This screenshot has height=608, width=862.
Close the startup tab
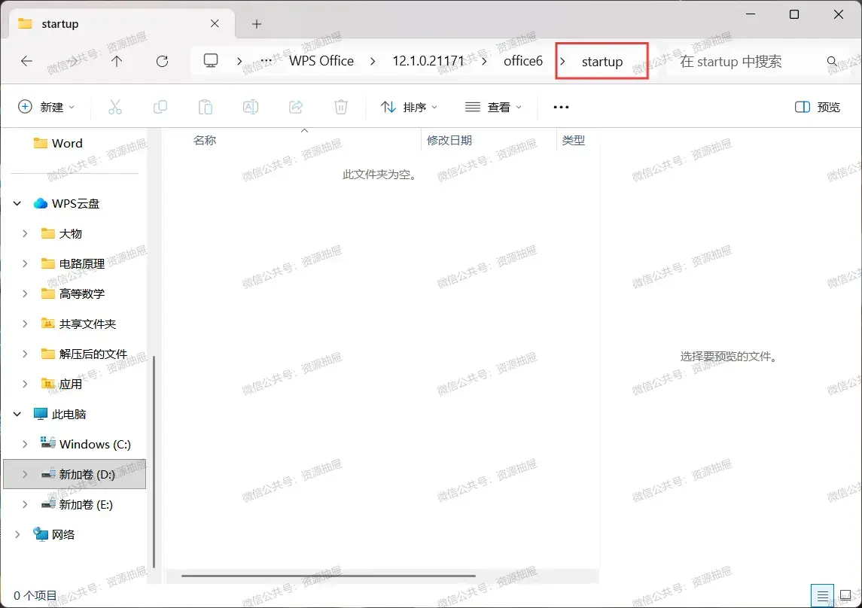point(215,23)
